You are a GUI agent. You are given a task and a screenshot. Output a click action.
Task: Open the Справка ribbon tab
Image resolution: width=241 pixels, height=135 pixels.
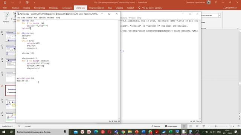(119, 8)
